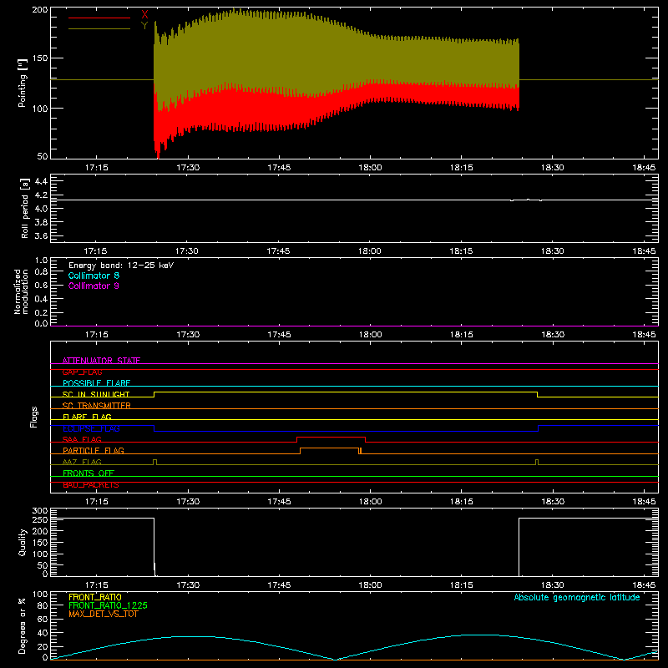
Task: Click the PARTICLE_FLAG label
Action: tap(94, 450)
